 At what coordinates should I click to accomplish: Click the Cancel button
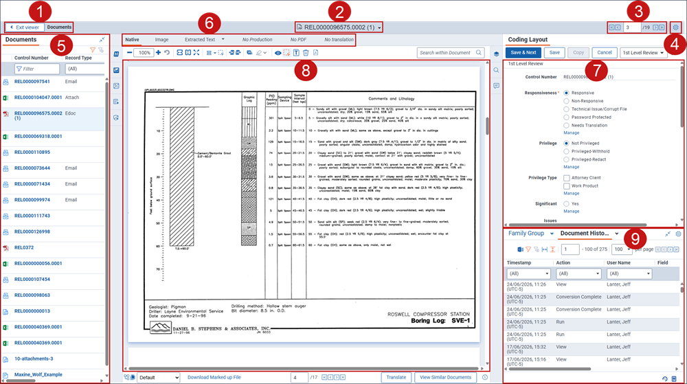click(604, 52)
